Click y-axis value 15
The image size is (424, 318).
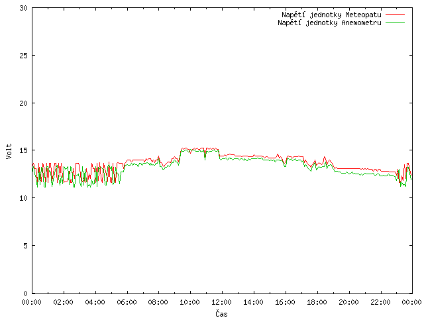(x=24, y=150)
